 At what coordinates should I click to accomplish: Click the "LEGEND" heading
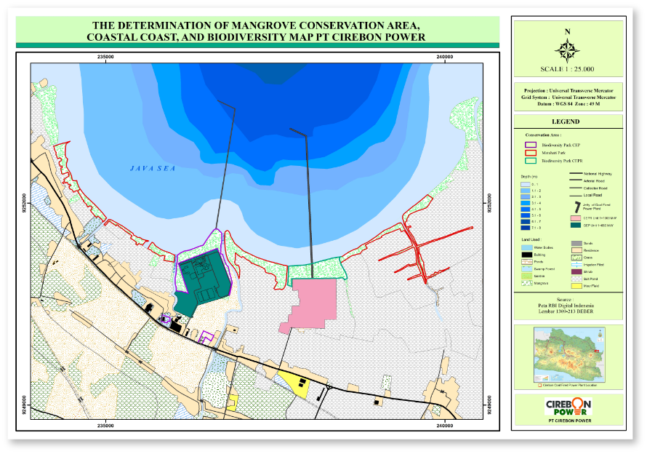pos(566,122)
